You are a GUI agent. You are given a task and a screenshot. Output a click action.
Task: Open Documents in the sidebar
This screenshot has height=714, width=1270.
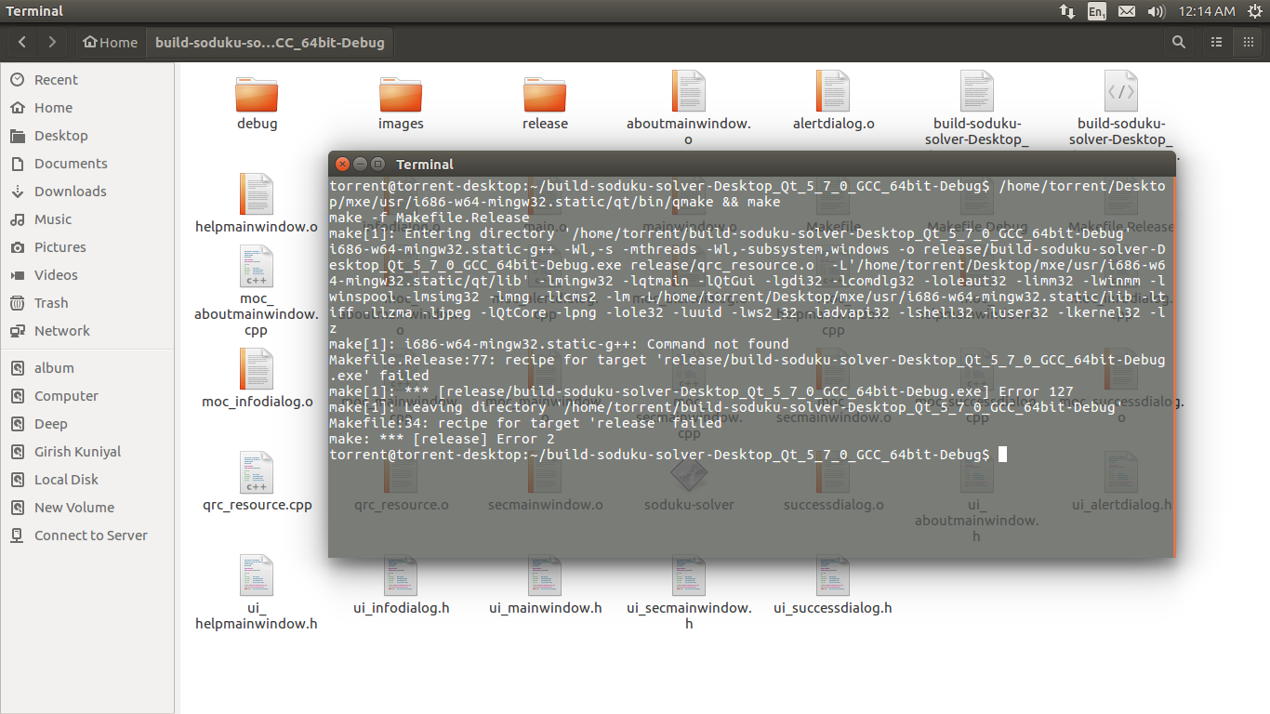87,164
